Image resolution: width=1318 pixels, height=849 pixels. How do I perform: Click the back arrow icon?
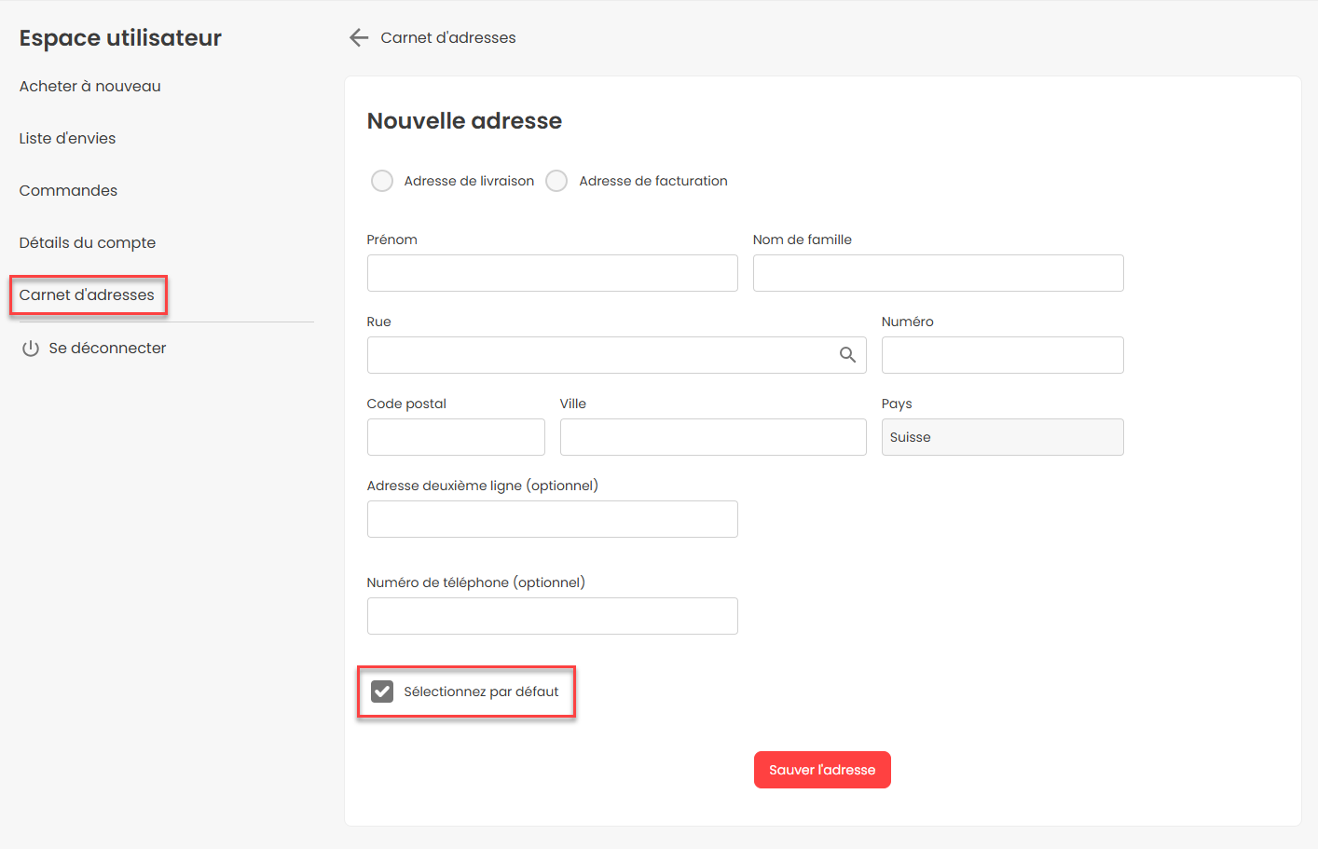pos(359,37)
